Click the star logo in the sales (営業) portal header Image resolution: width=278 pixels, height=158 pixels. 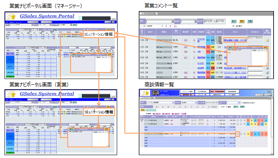11,95
